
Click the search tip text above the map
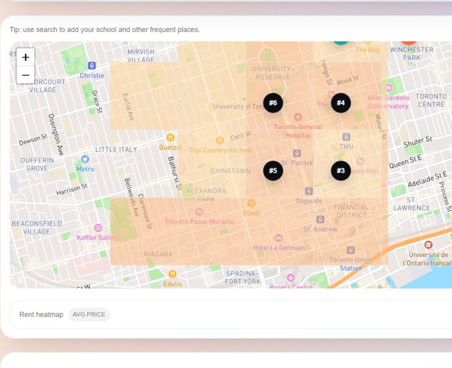coord(105,30)
